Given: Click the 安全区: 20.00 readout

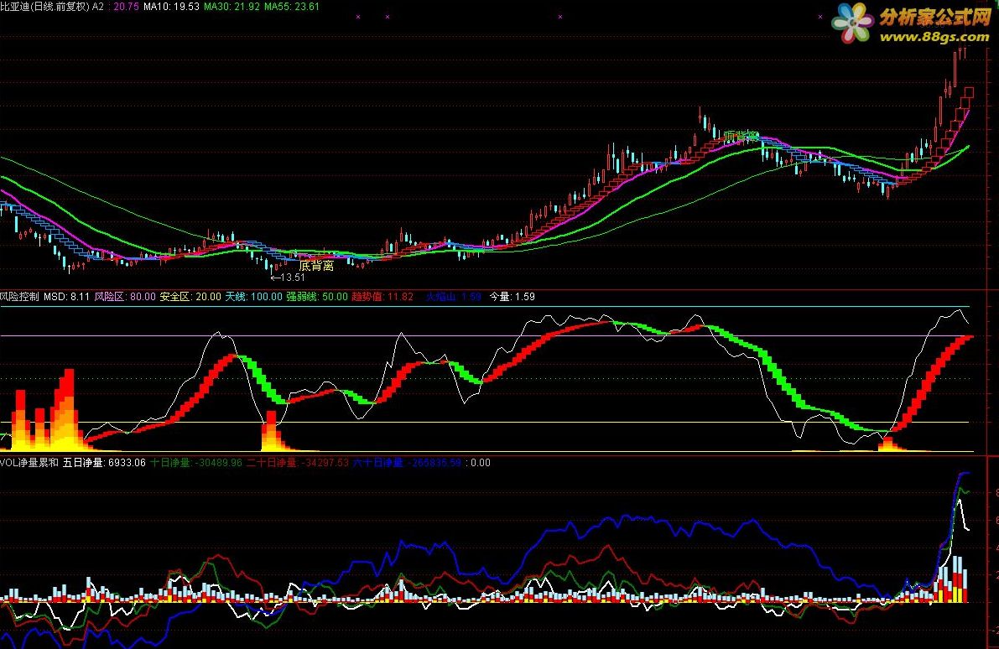Looking at the screenshot, I should point(190,297).
